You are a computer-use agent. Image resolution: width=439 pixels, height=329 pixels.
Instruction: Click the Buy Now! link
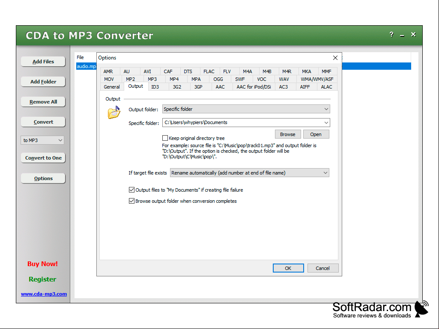pos(42,264)
